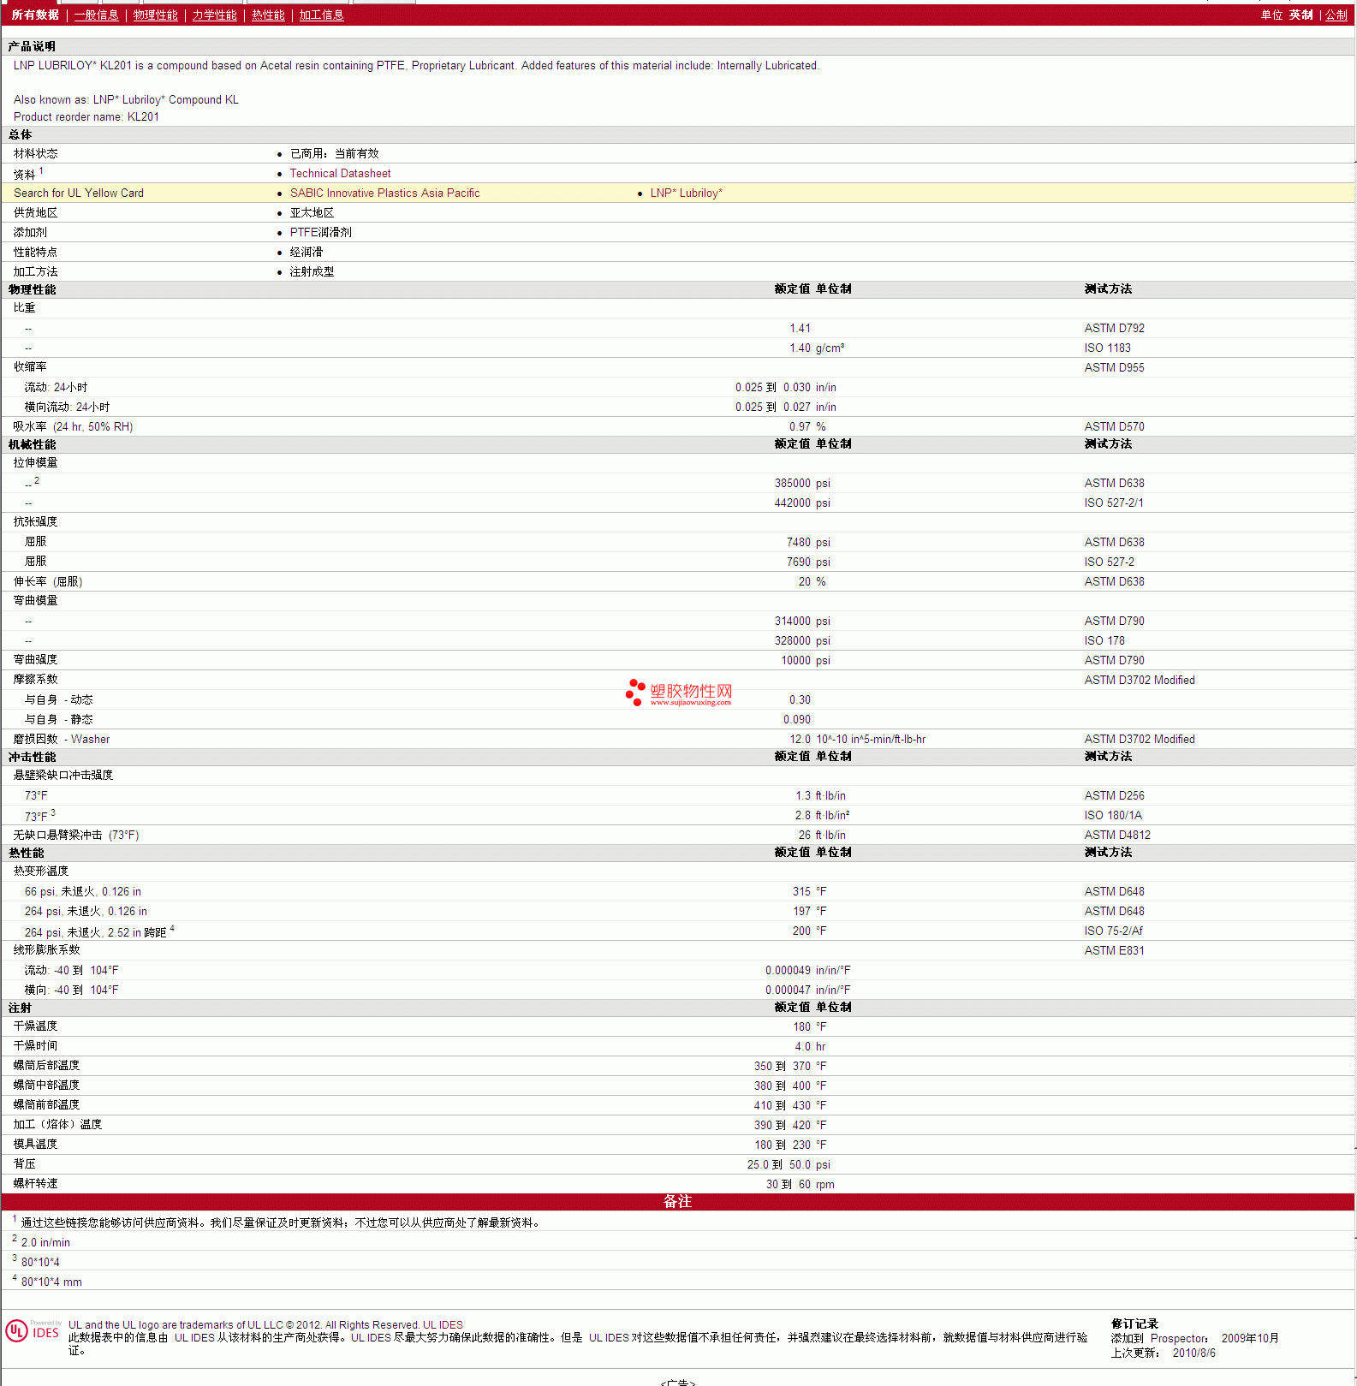Switch to the 物理性能 tab
This screenshot has height=1386, width=1357.
point(155,15)
